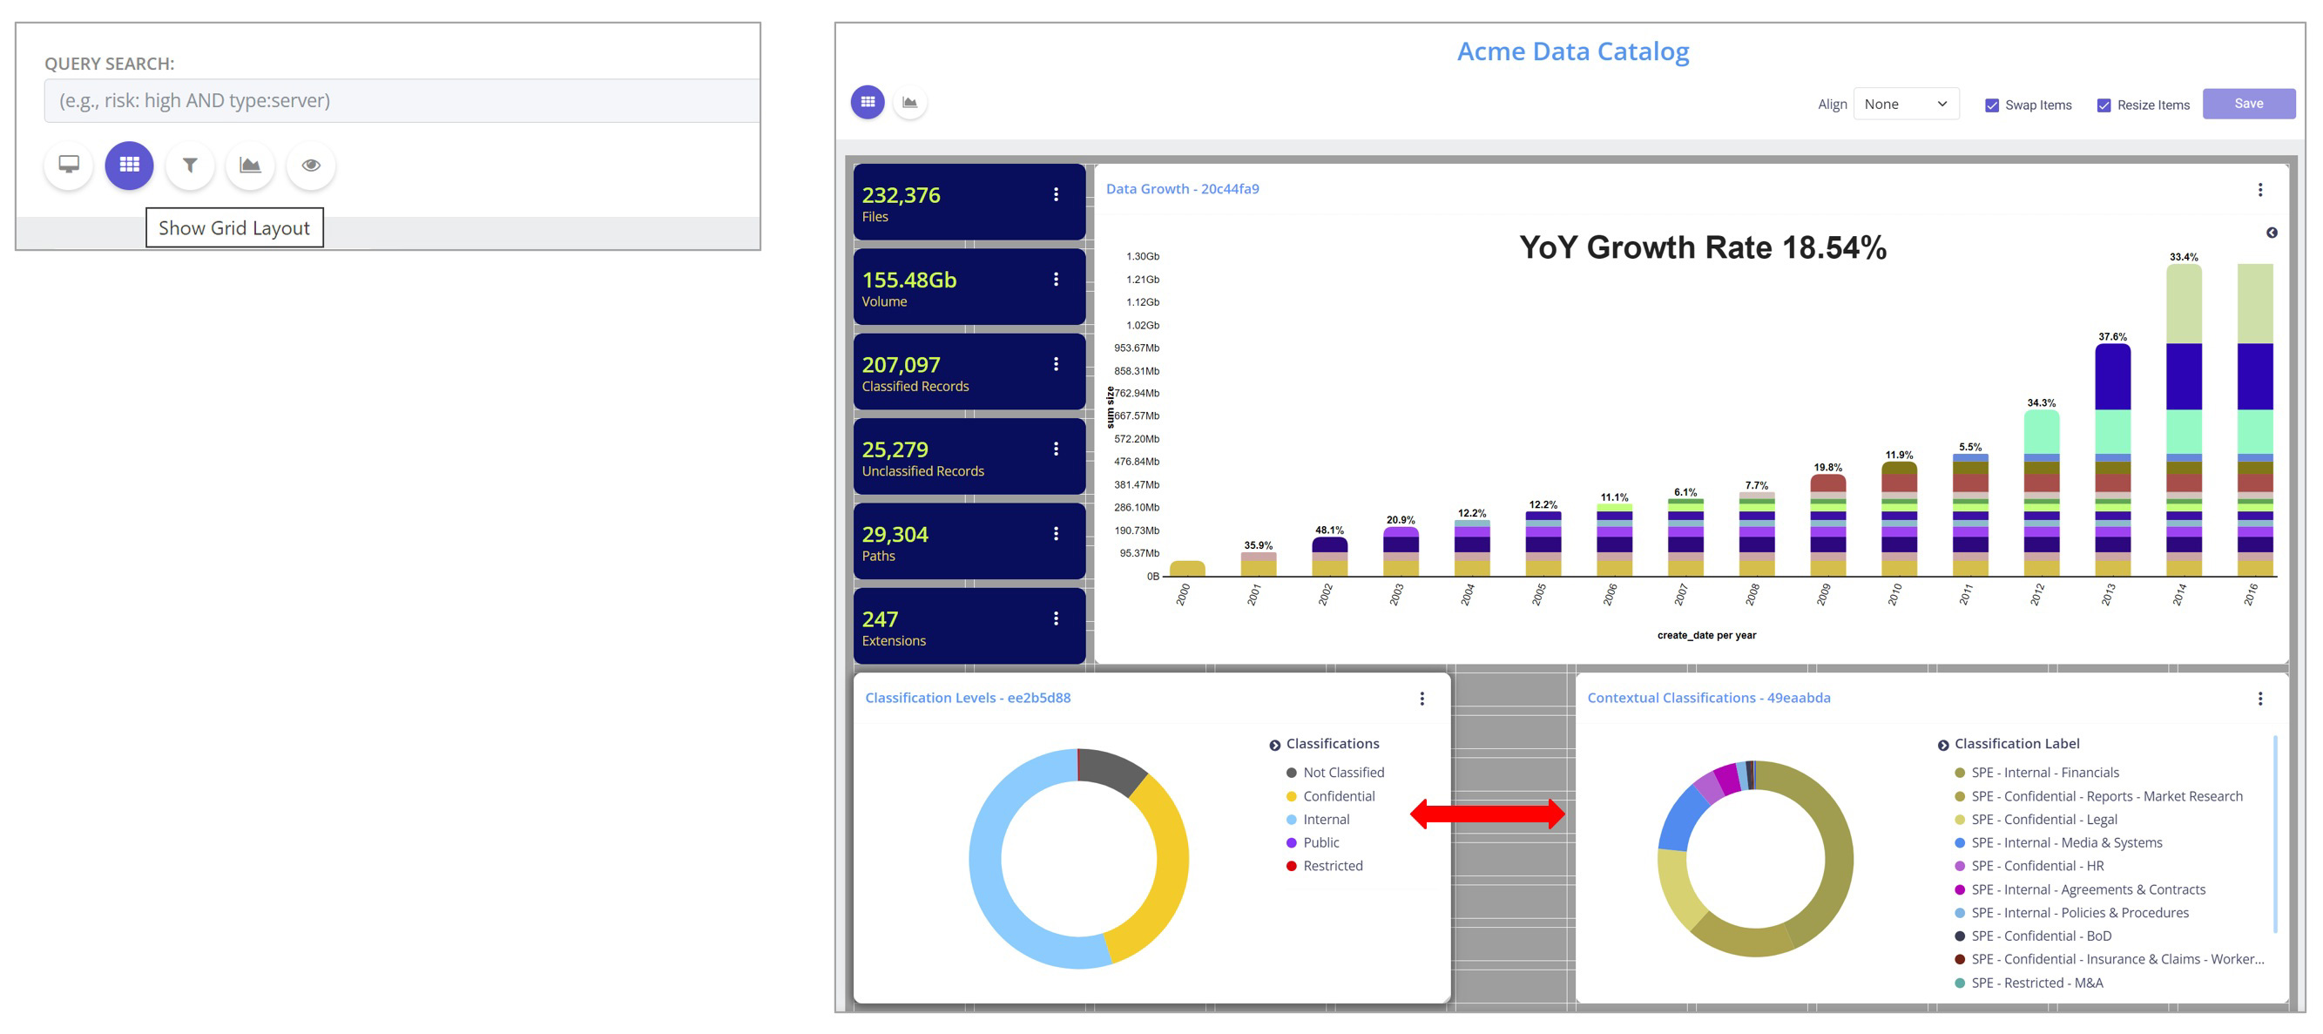Collapse the Classification Label legend arrow
Image resolution: width=2323 pixels, height=1034 pixels.
1942,747
